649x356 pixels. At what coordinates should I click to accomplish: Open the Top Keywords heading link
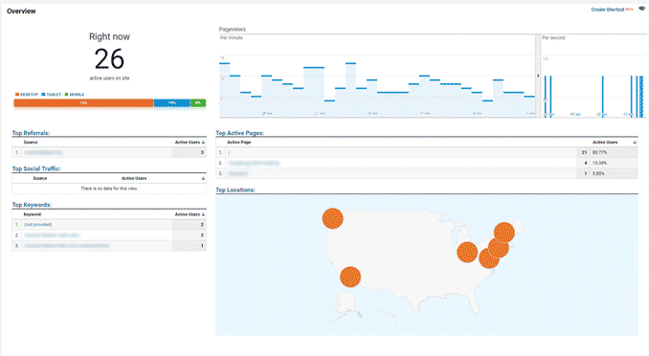32,205
